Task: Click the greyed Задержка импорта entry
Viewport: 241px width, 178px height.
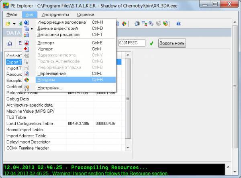Action: 69,55
